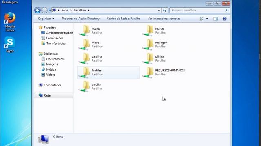Select the plinha shared folder icon
The image size is (261, 146).
tap(148, 58)
